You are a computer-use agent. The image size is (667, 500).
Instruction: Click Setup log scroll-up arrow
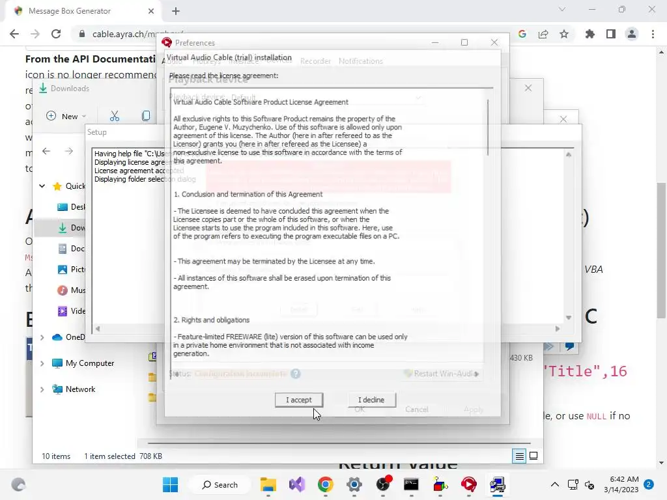(x=569, y=155)
